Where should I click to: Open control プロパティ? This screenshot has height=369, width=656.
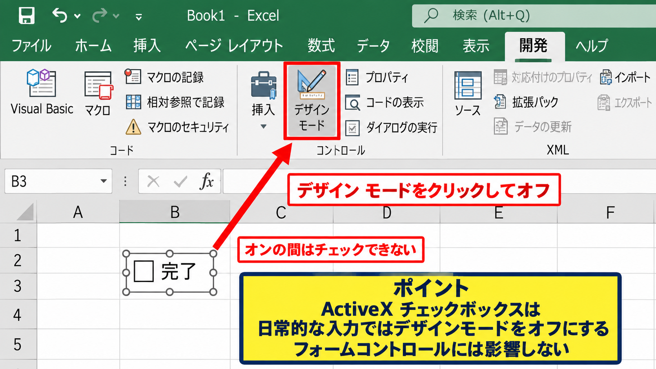377,77
